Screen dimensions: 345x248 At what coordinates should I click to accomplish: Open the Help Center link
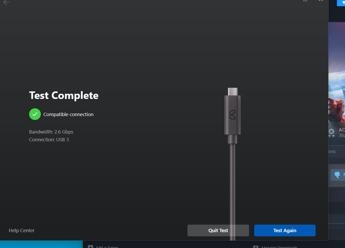22,230
